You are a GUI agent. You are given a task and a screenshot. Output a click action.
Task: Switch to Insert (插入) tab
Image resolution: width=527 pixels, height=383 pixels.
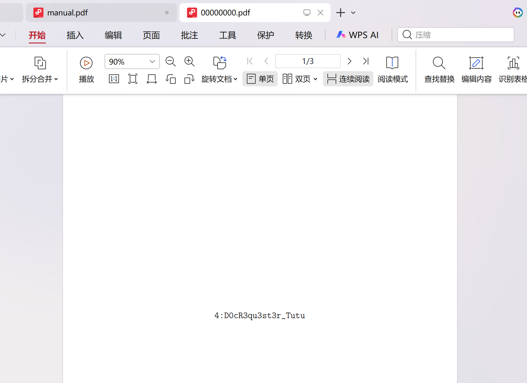tap(75, 35)
